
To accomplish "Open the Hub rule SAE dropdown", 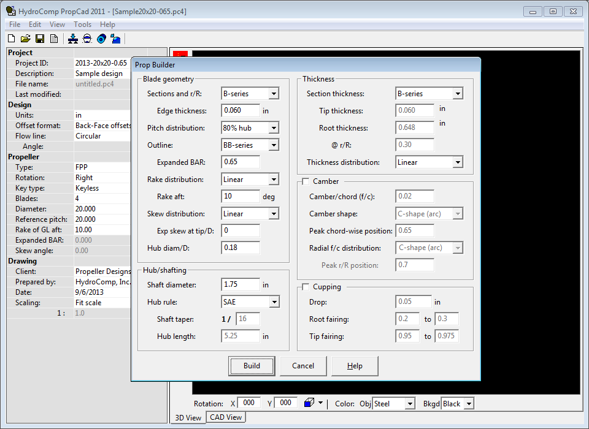I will (x=273, y=302).
